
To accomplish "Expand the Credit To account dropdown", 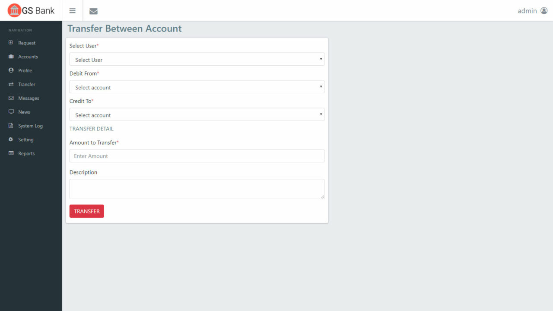I will [197, 115].
